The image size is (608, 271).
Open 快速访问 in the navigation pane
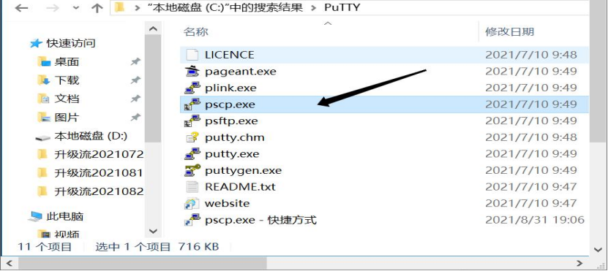pyautogui.click(x=71, y=43)
